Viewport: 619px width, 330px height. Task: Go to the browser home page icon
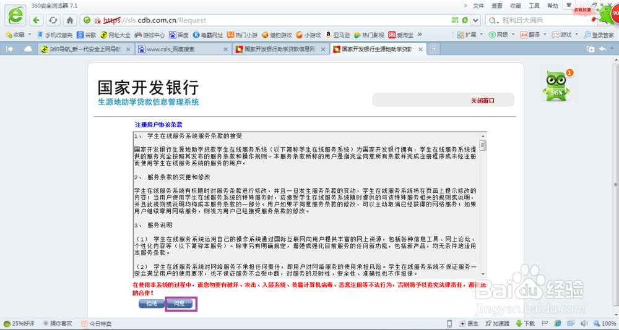click(70, 20)
